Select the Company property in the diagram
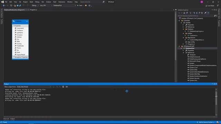The height and width of the screenshot is (124, 221). (19, 35)
